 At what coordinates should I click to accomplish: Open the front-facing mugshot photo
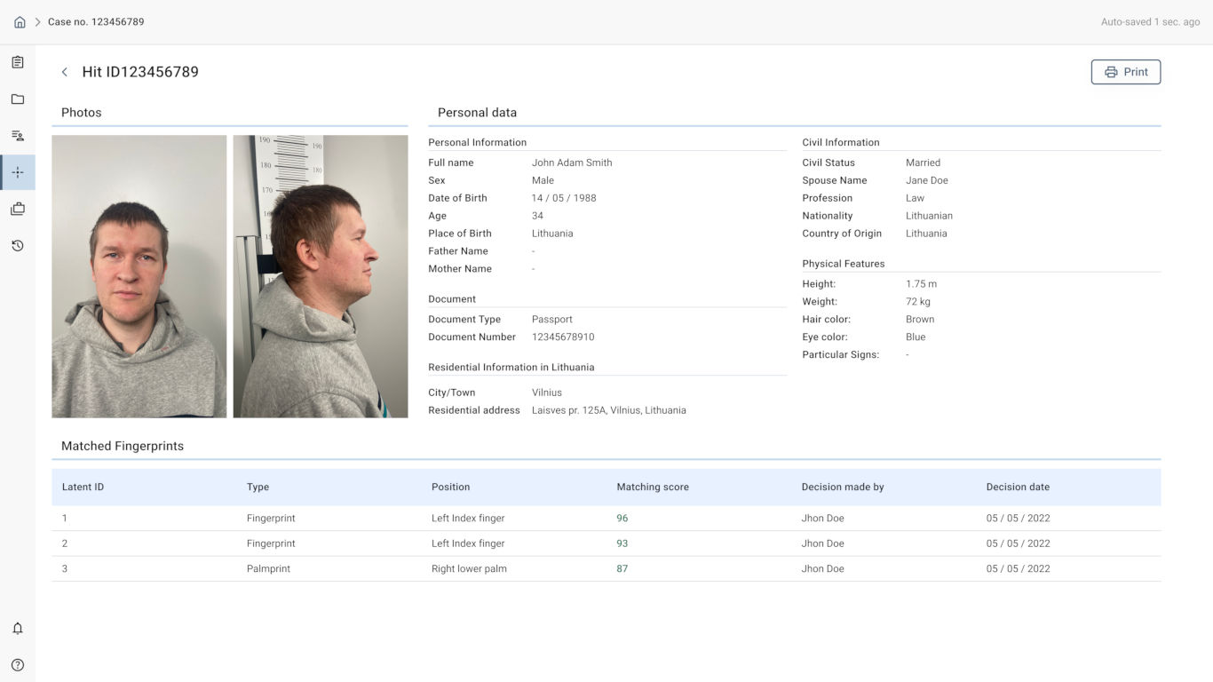point(139,276)
